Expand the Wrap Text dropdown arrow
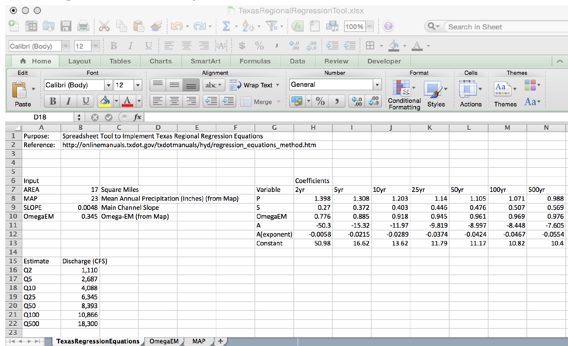Image resolution: width=568 pixels, height=346 pixels. [277, 85]
